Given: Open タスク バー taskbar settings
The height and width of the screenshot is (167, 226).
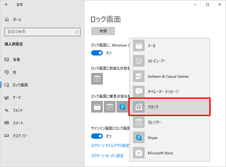Looking at the screenshot, I should click(x=16, y=135).
